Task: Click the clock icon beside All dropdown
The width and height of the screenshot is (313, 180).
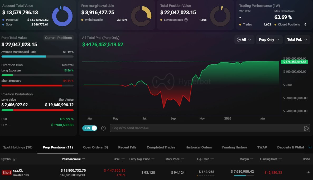Action: click(x=239, y=39)
